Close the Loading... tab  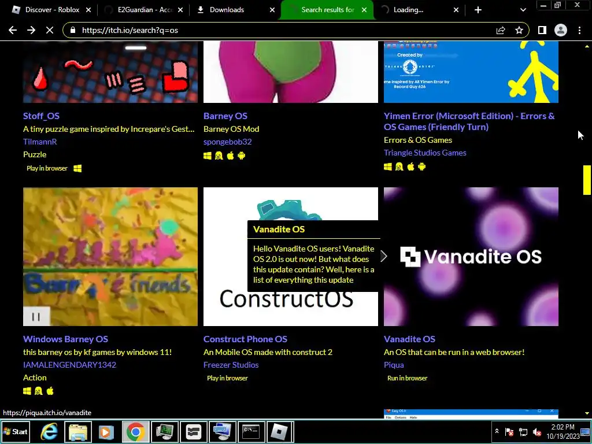[x=456, y=10]
